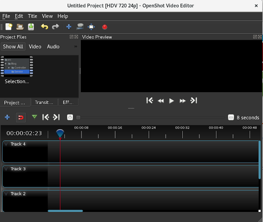The image size is (263, 222).
Task: Undo last action with yellow arrow
Action: click(44, 27)
